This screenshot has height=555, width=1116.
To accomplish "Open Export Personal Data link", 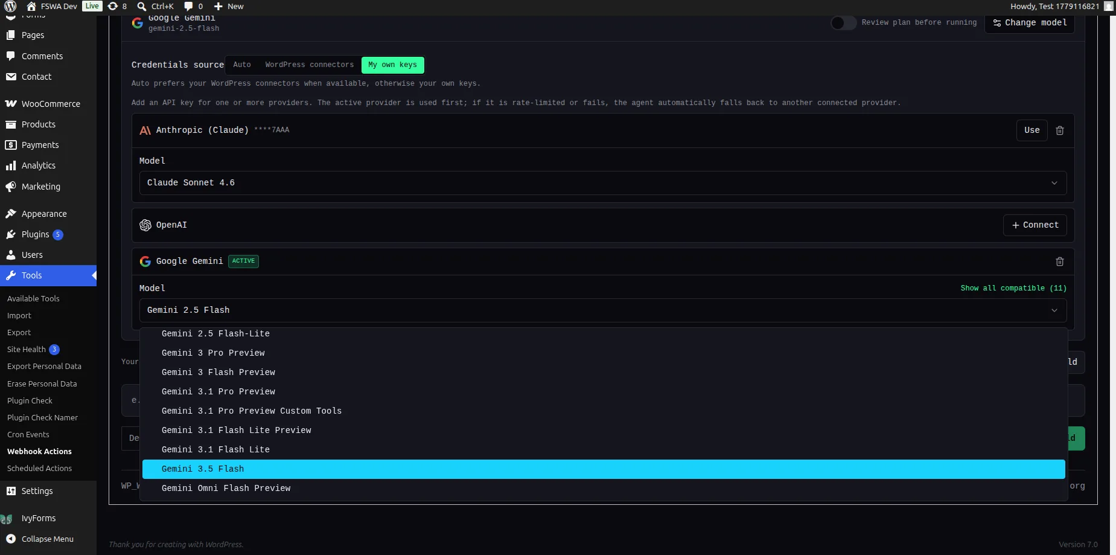I will 44,366.
